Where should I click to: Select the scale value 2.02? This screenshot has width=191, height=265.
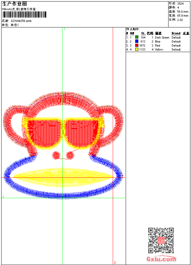180,20
